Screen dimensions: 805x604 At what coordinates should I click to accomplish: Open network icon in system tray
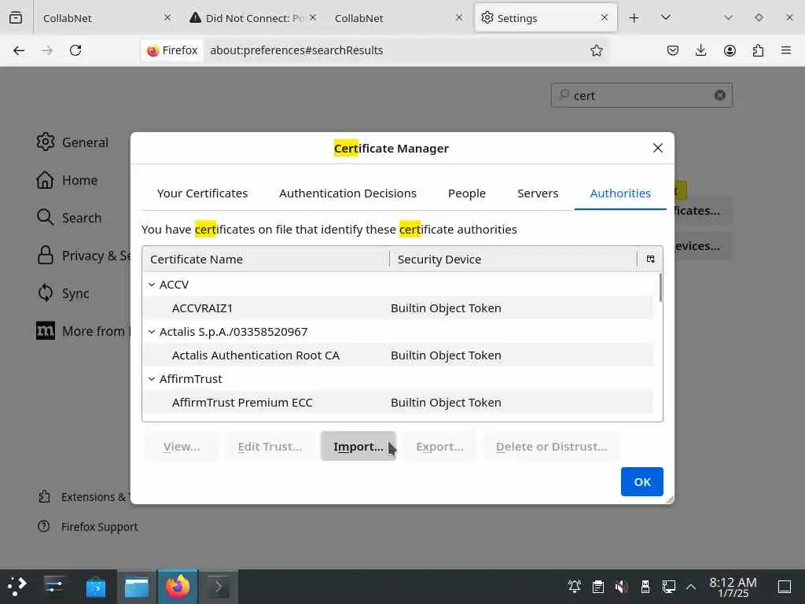668,586
